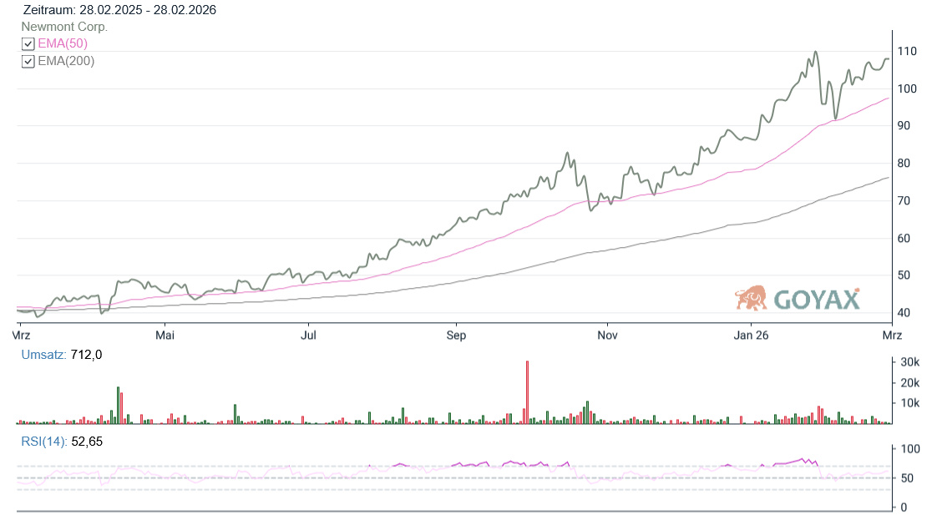Click the GOYAX bull logo icon
Screen dimensions: 952x515
coord(751,298)
